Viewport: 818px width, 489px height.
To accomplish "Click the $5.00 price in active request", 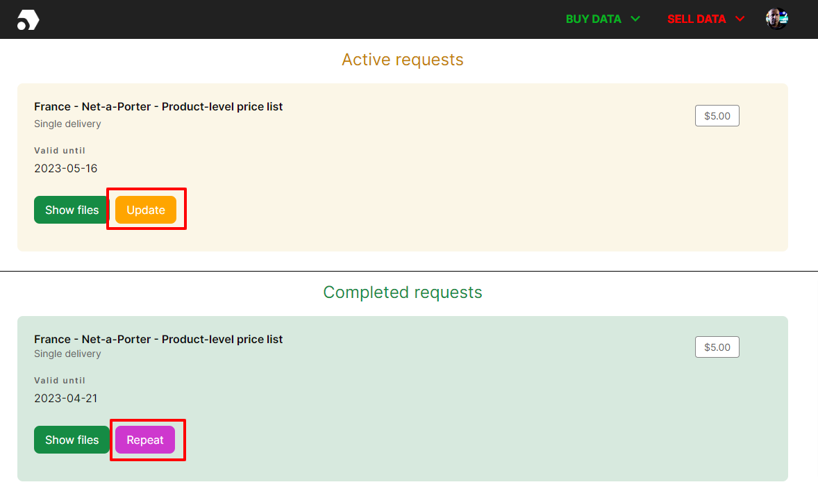I will tap(717, 116).
